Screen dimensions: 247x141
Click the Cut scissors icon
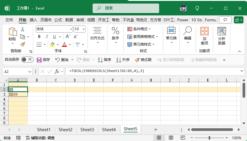coord(23,29)
